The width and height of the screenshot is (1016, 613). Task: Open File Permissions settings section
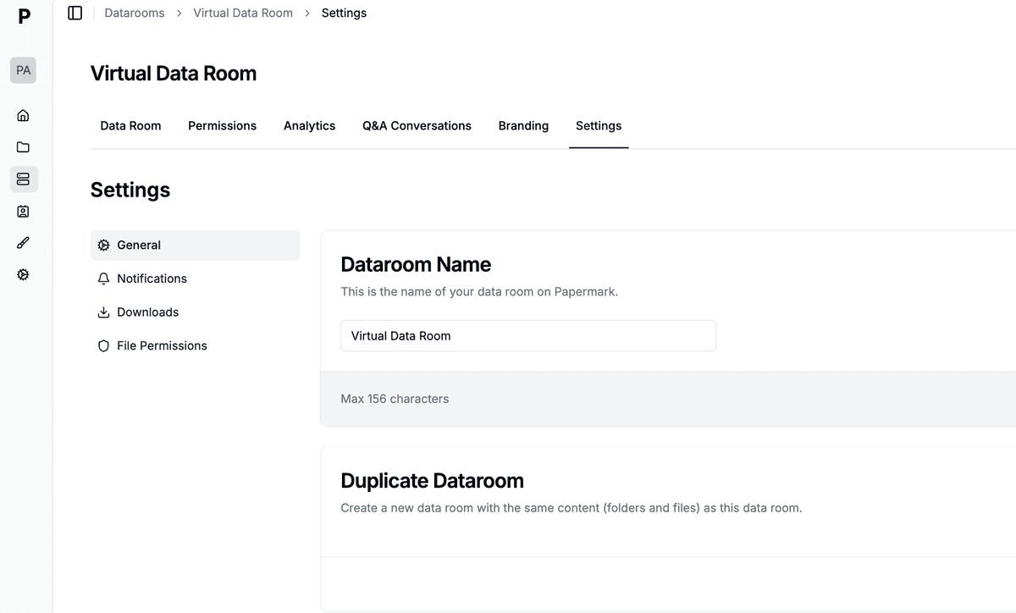[162, 346]
